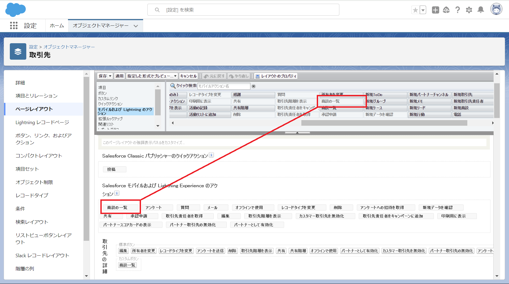Select 関連リスト in the palette category list
509x284 pixels.
tap(106, 124)
